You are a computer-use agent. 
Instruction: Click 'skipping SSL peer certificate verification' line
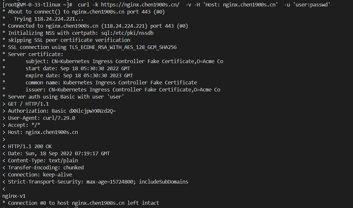(69, 40)
